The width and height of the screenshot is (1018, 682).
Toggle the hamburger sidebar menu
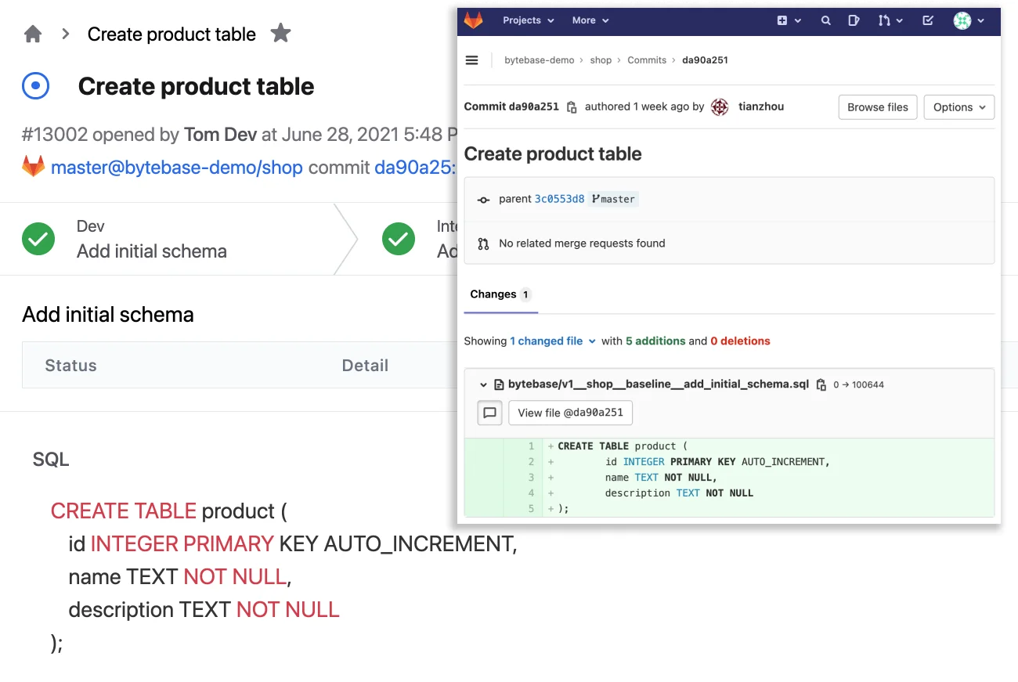[x=471, y=60]
